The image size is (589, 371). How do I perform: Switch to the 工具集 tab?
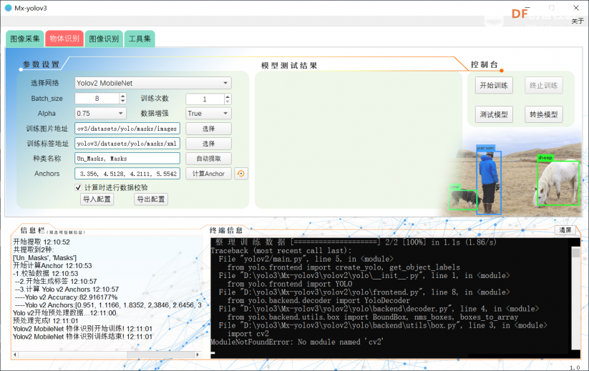140,39
